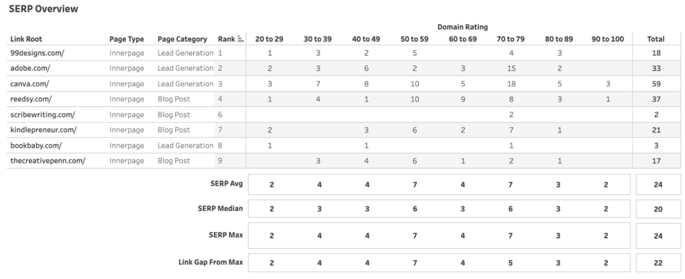Click the Rank sort icon
685x279 pixels.
click(240, 39)
